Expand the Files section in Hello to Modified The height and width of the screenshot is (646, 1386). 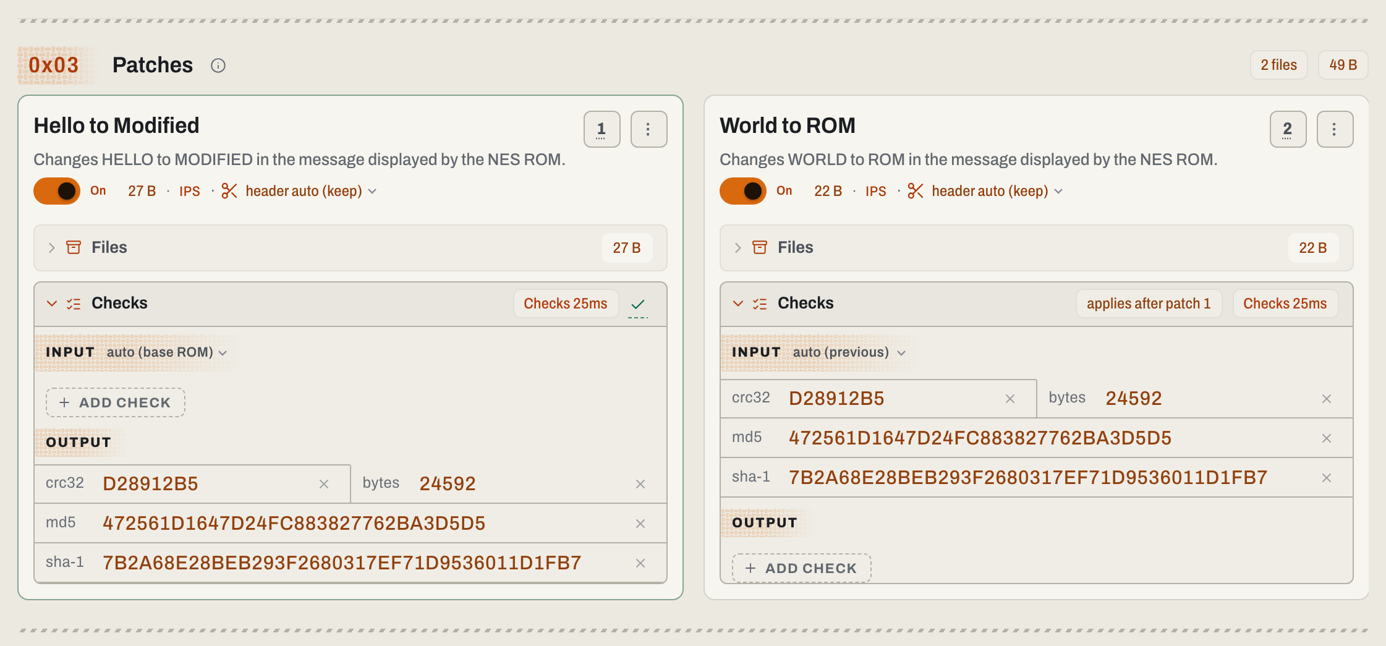[351, 248]
